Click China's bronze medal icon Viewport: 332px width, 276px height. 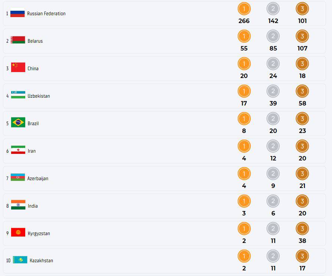[x=302, y=64]
